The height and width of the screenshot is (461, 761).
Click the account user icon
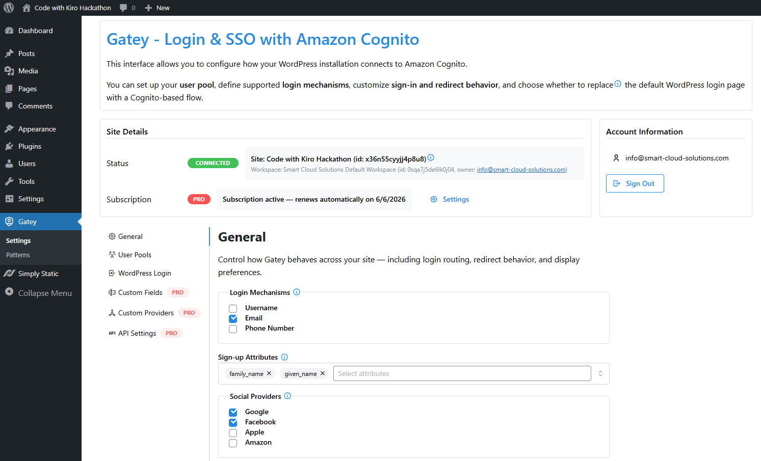616,158
